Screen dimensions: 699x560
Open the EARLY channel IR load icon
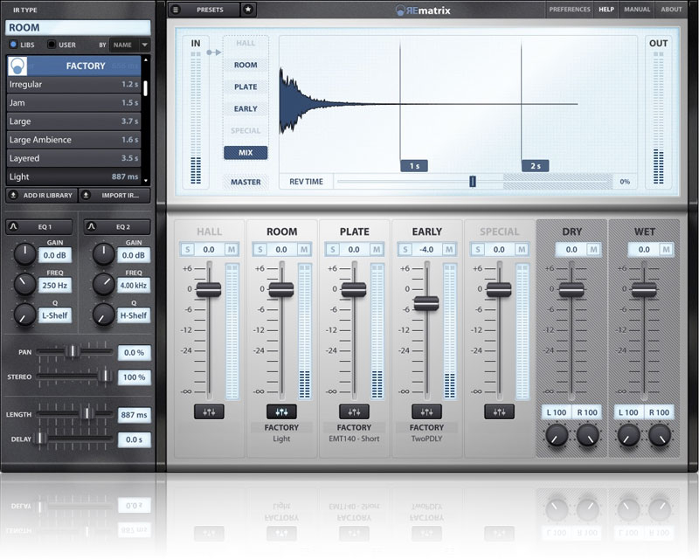[426, 412]
